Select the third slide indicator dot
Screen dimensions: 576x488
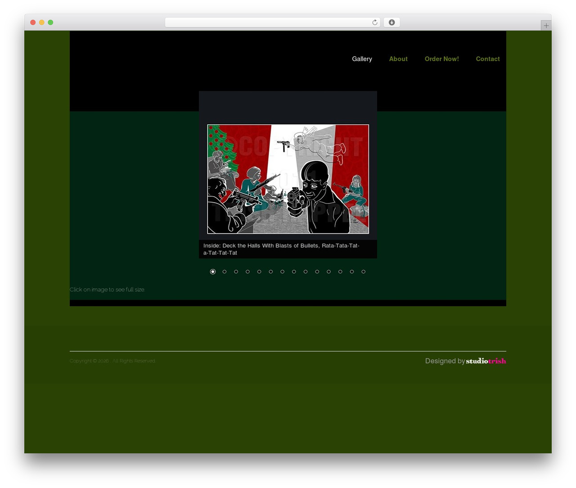click(x=236, y=271)
